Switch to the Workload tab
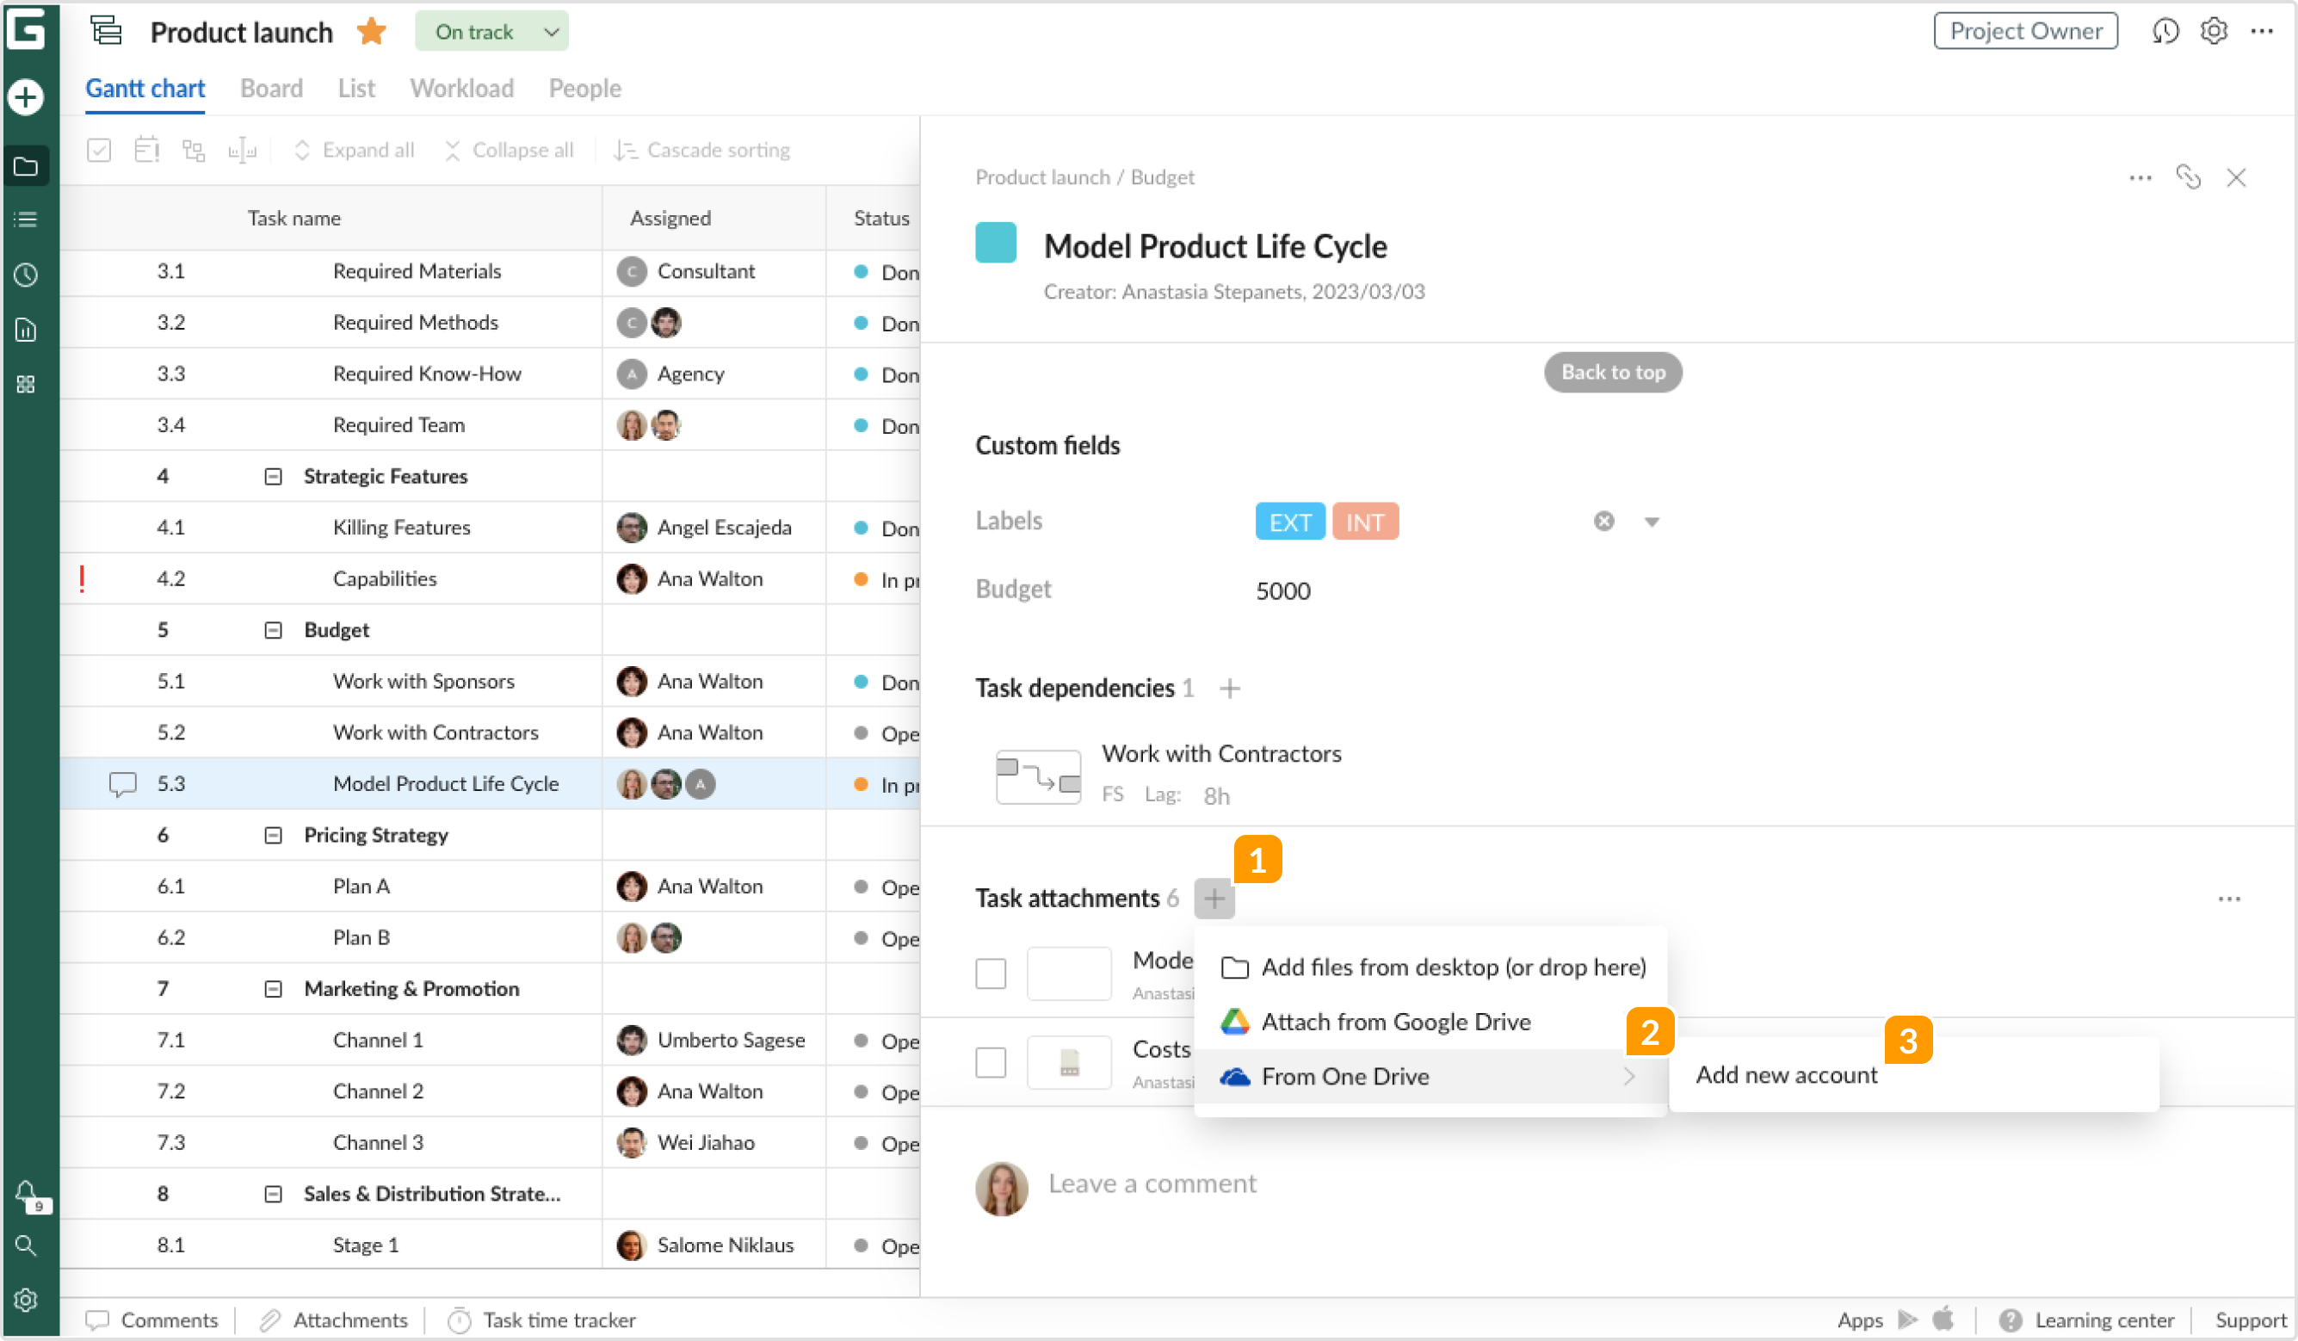Image resolution: width=2298 pixels, height=1341 pixels. pos(462,89)
